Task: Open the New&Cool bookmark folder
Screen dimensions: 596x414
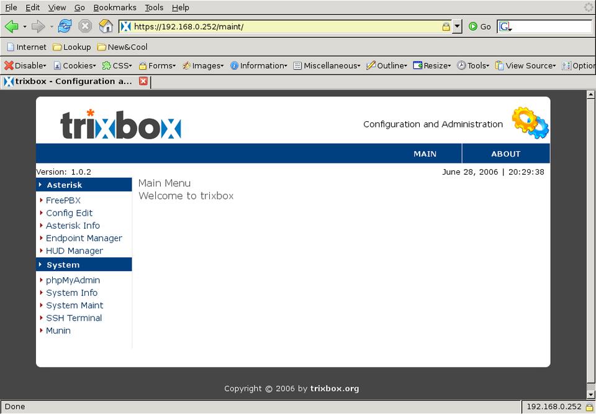Action: [122, 47]
